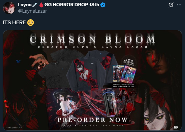The height and width of the screenshot is (132, 185).
Task: Click the holographic trading cards in image
Action: coord(124,74)
